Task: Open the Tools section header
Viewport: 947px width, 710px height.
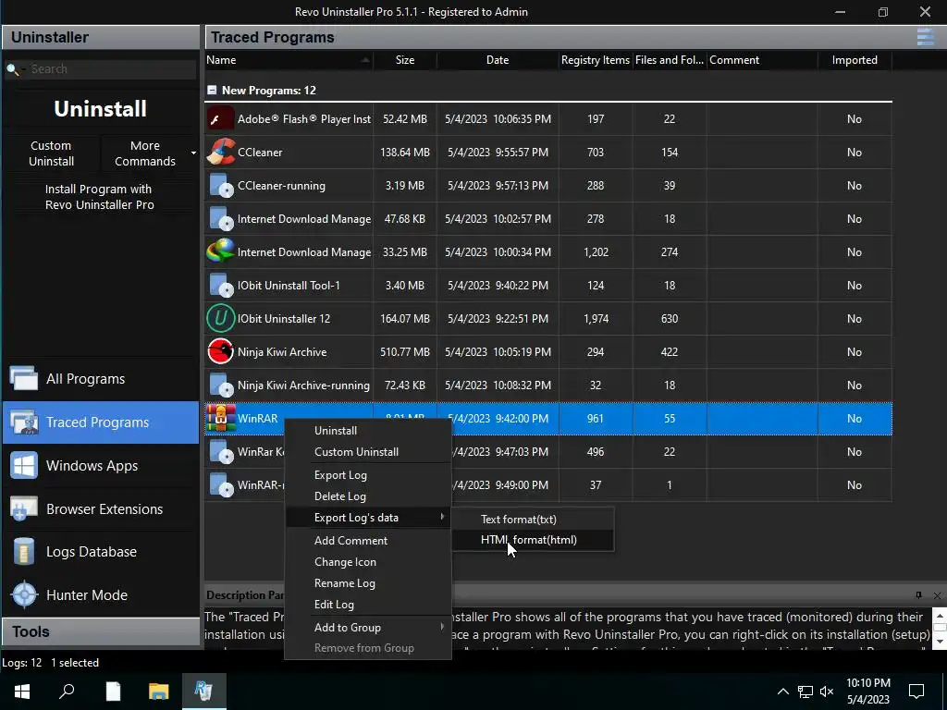Action: tap(101, 631)
